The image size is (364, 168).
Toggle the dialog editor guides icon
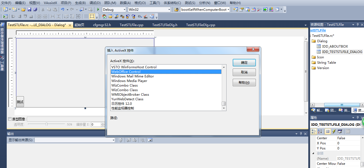pyautogui.click(x=92, y=16)
